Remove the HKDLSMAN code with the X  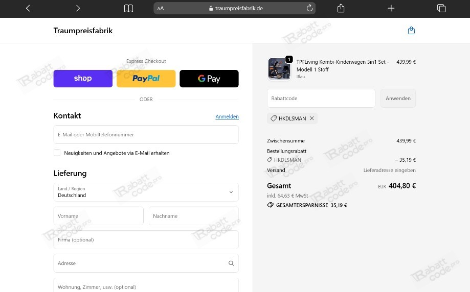pyautogui.click(x=312, y=118)
